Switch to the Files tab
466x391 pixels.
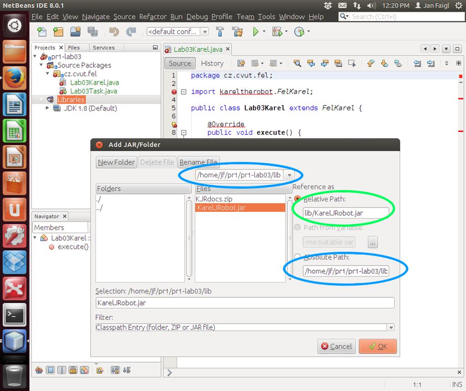pyautogui.click(x=74, y=47)
